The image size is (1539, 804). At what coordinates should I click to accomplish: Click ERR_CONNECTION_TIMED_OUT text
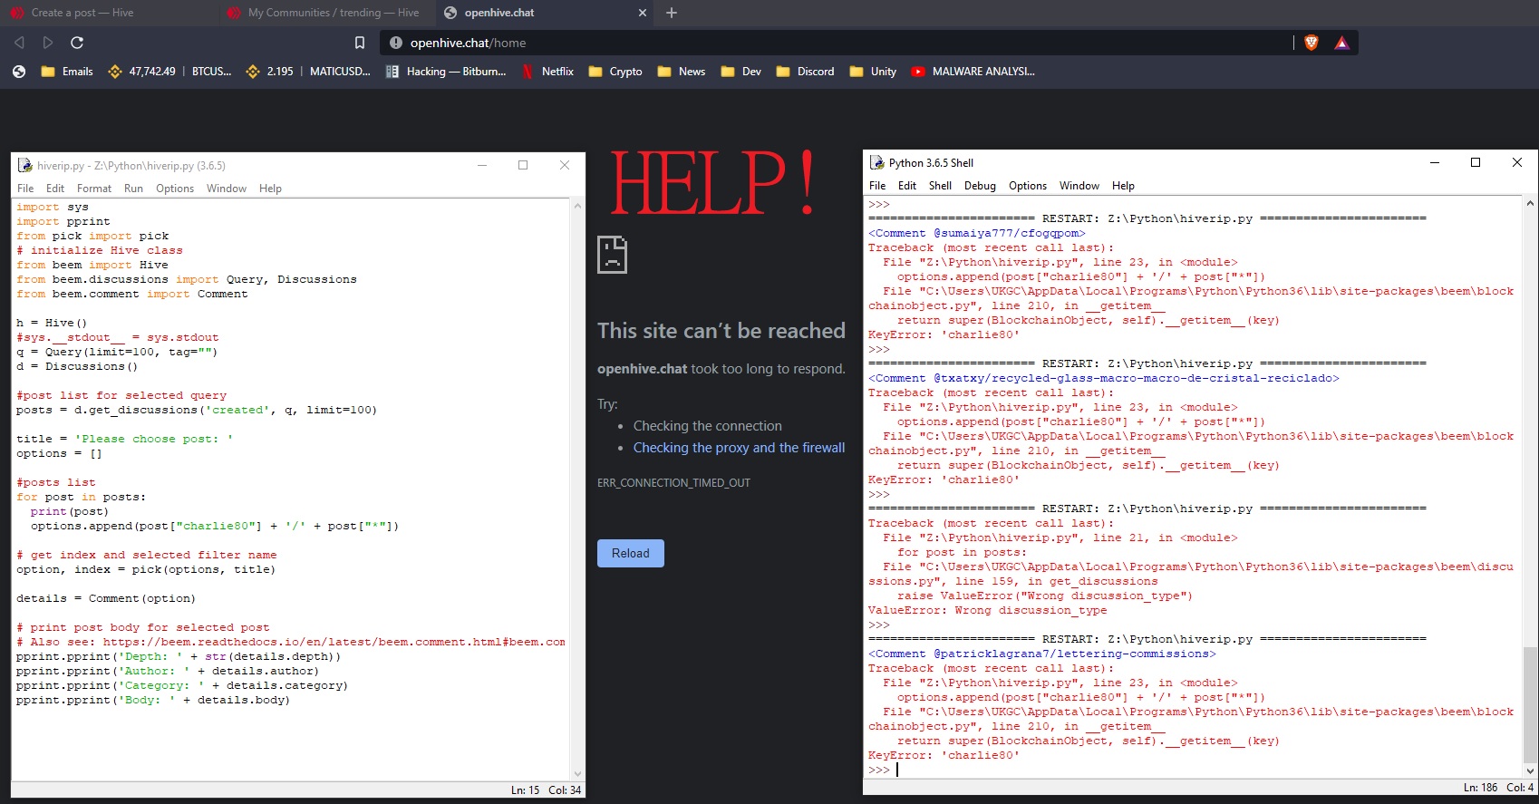[673, 483]
